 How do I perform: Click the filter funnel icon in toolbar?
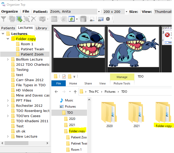pos(4,19)
